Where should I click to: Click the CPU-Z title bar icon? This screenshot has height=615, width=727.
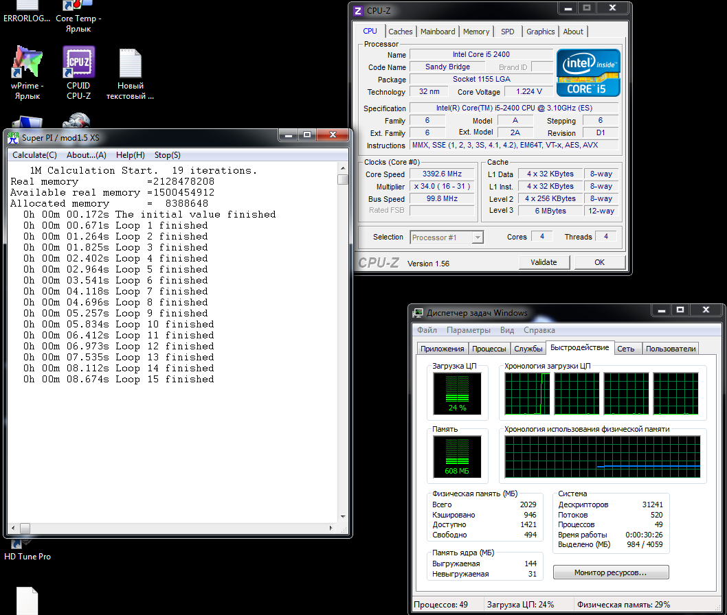click(357, 10)
